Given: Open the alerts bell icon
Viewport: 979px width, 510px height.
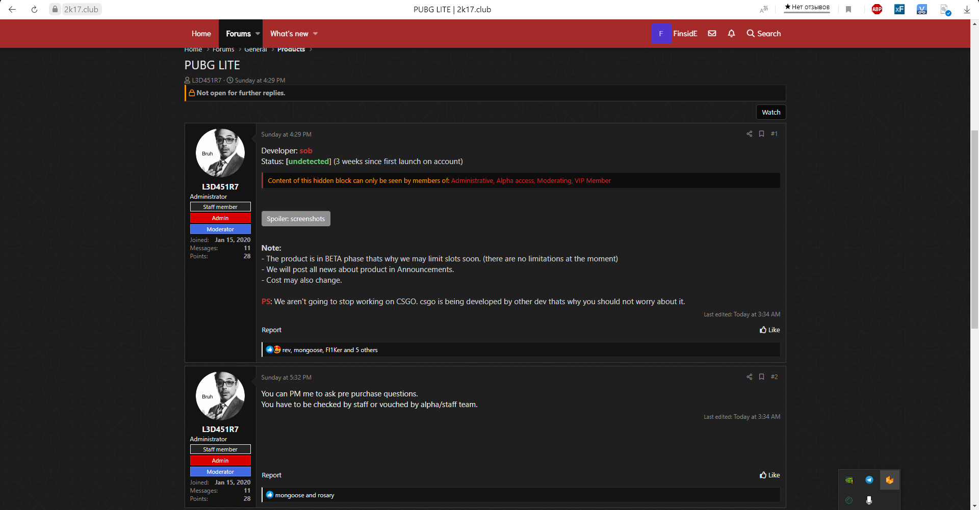Looking at the screenshot, I should pos(732,34).
